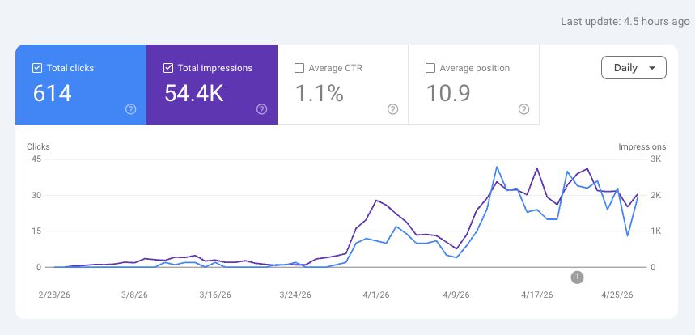Click the 4/25/26 date label
Screen dimensions: 695x335
tap(617, 295)
